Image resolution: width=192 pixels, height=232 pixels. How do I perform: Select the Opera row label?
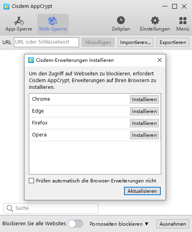[x=40, y=135]
